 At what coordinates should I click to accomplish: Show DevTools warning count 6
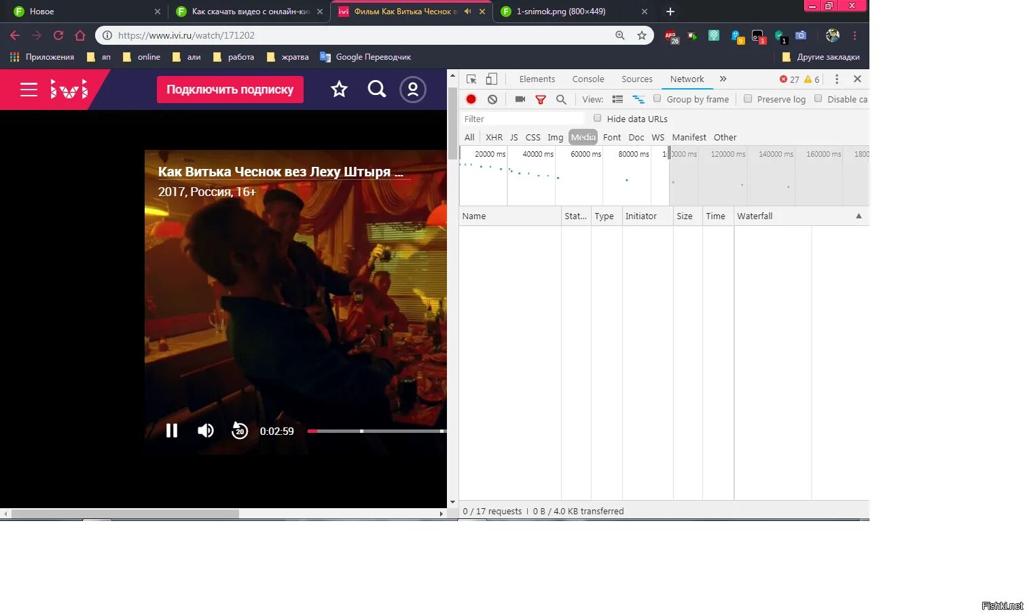point(812,79)
